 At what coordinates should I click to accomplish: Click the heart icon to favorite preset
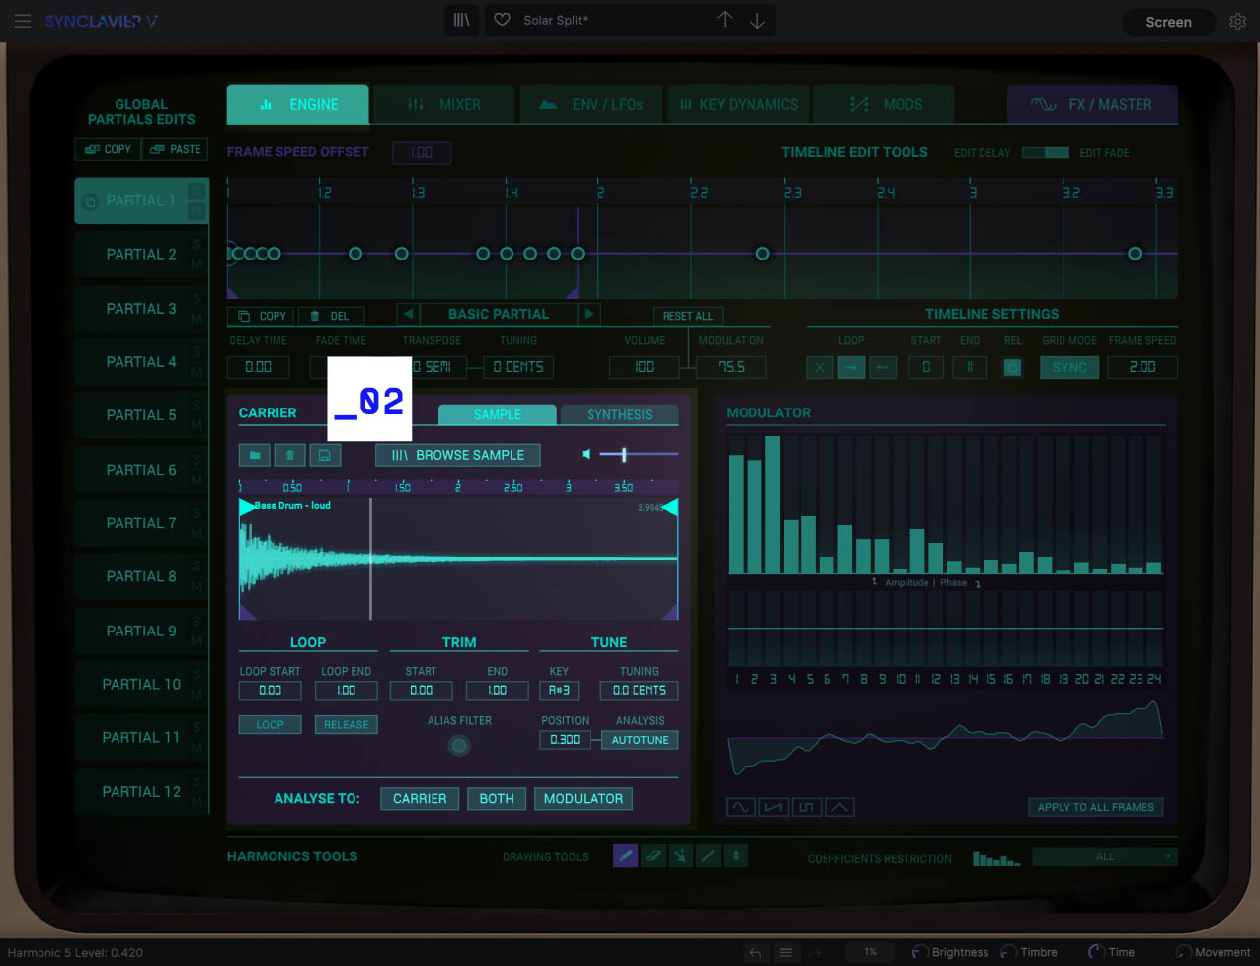(x=502, y=21)
